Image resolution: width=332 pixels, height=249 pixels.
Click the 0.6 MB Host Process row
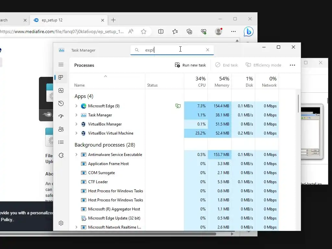(x=174, y=191)
